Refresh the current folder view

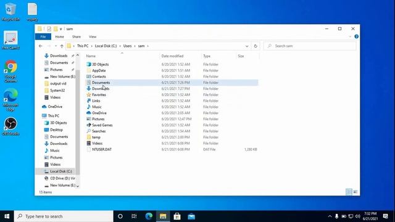[256, 46]
